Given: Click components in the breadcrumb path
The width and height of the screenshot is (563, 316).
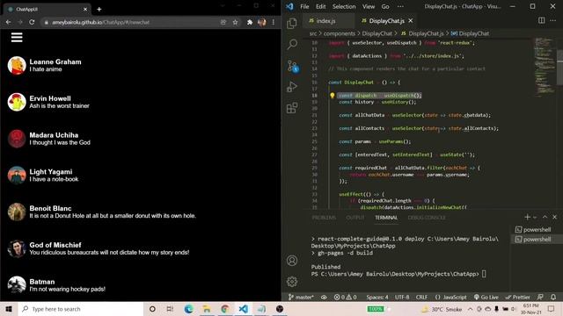Looking at the screenshot, I should pyautogui.click(x=340, y=33).
